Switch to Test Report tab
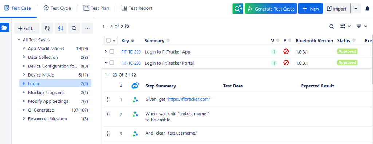 pos(137,8)
